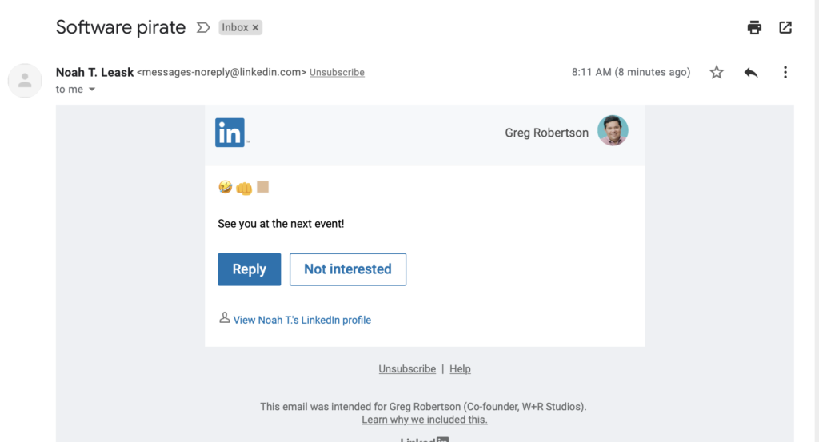819x442 pixels.
Task: Open the Help link in footer
Action: [x=460, y=369]
